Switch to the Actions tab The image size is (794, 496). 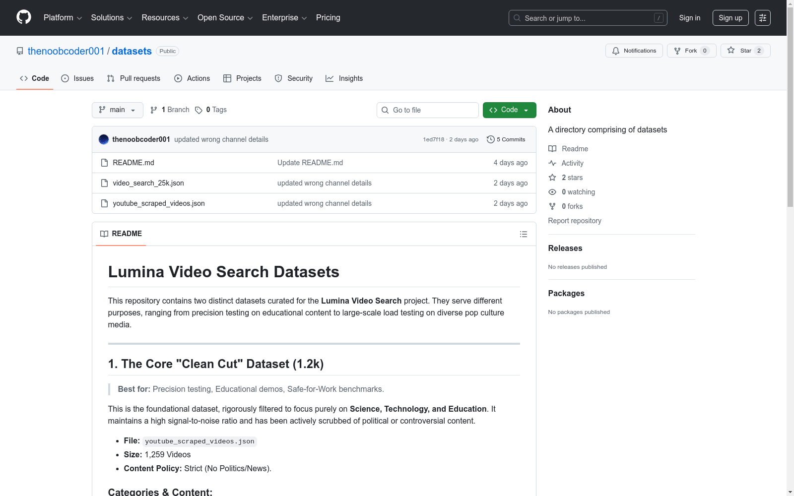tap(192, 78)
